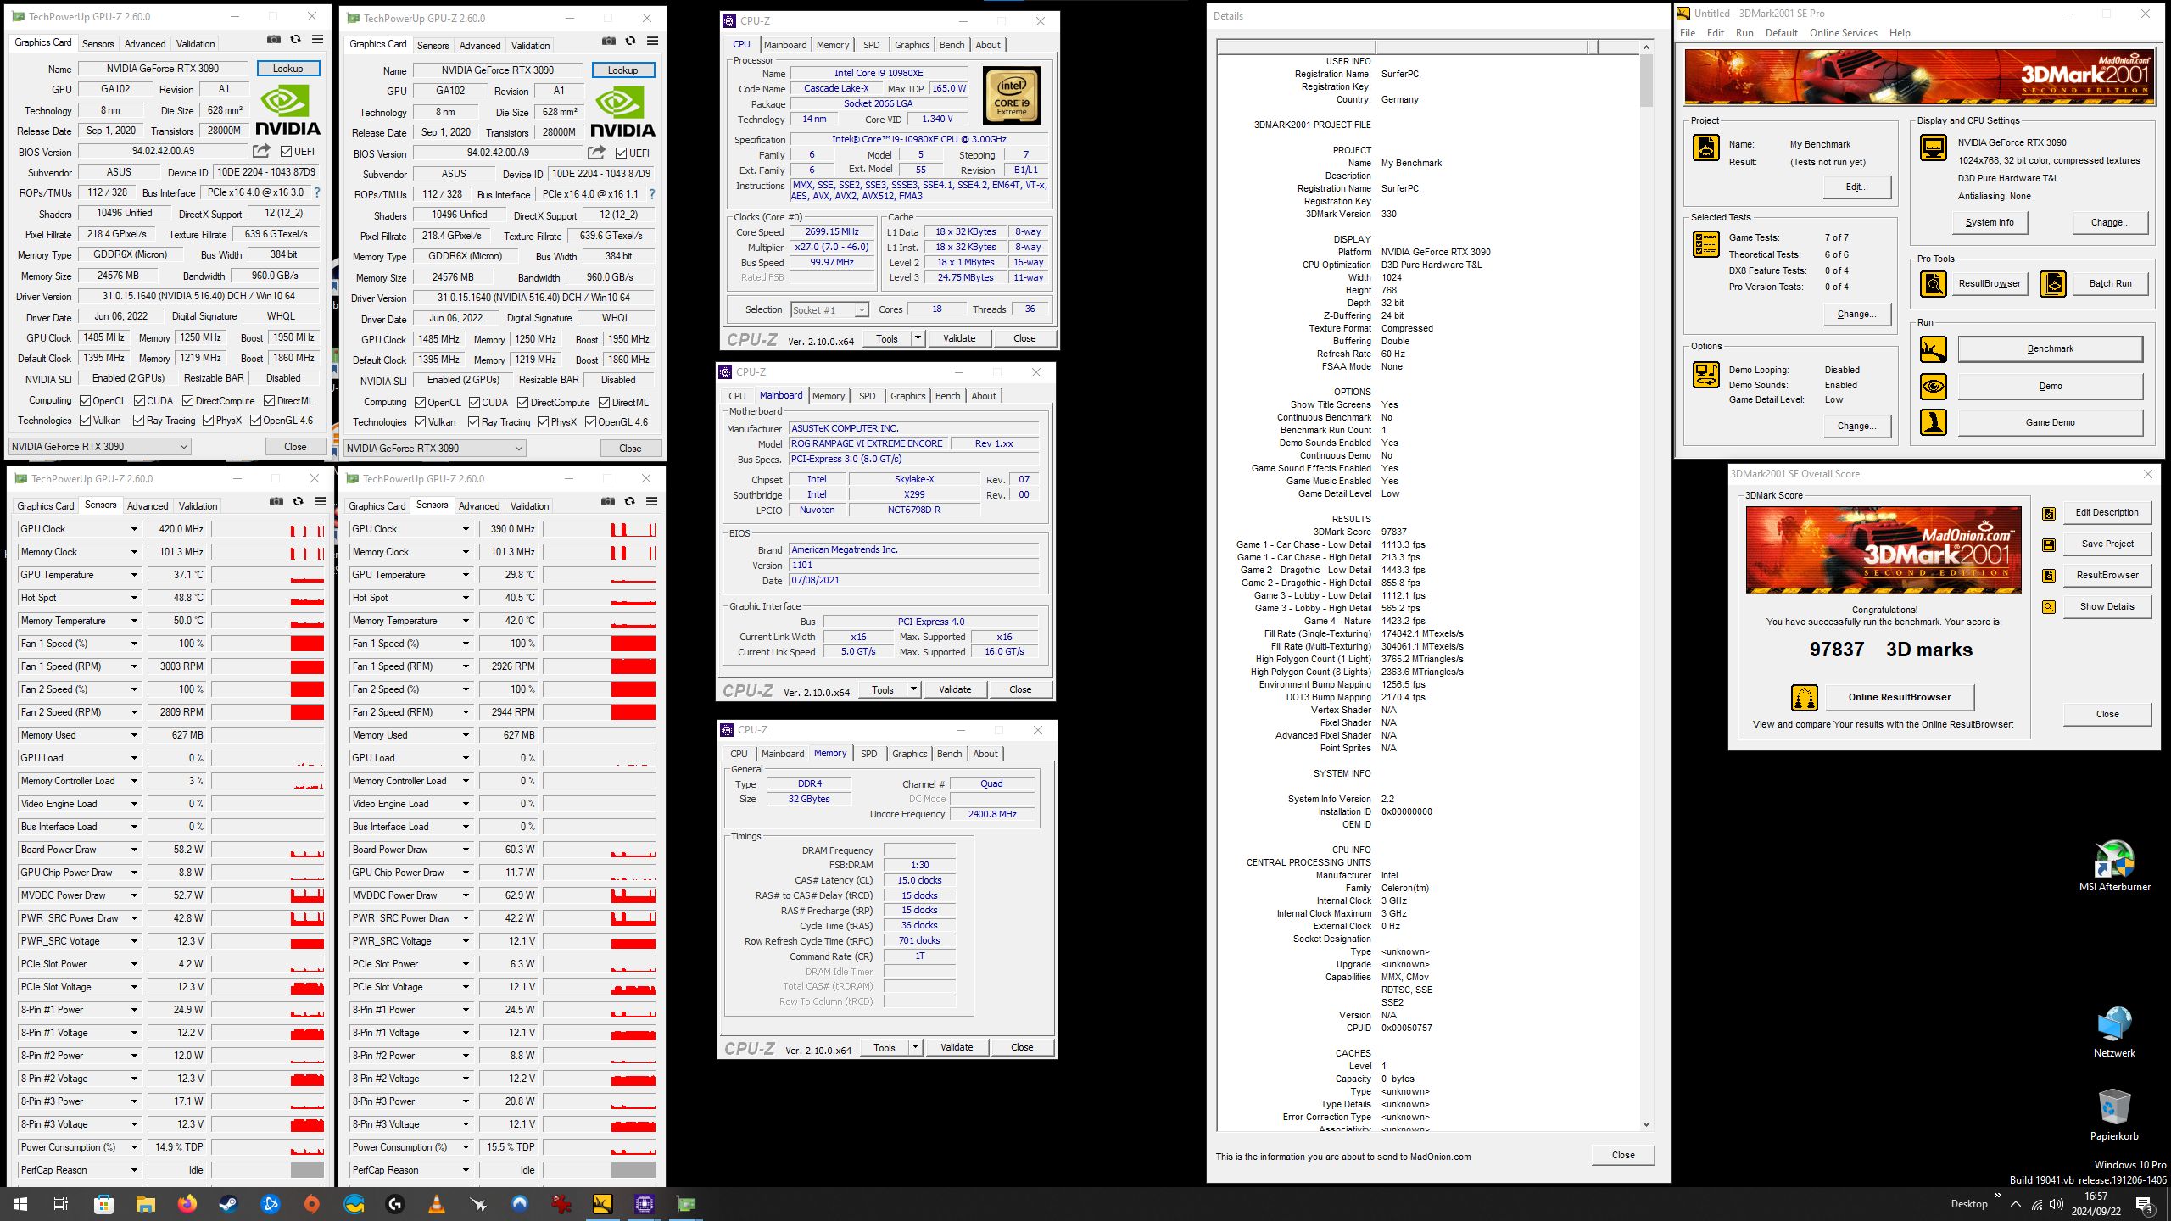The image size is (2171, 1221).
Task: Open the Windows Start menu
Action: (20, 1204)
